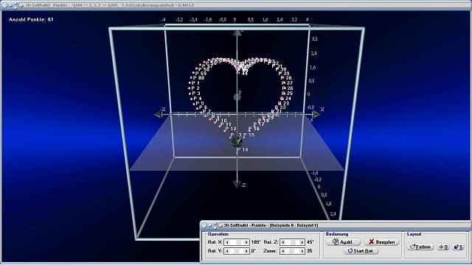Click the Ausbl. hide button icon

336,241
